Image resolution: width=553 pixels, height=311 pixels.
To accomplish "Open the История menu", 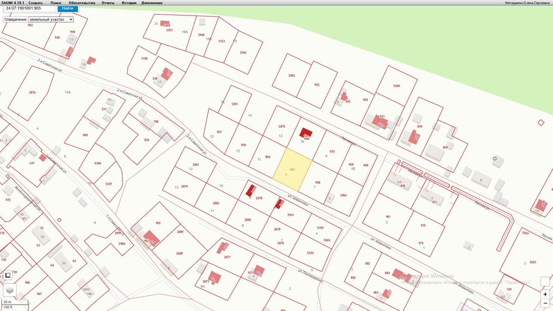I will click(129, 3).
